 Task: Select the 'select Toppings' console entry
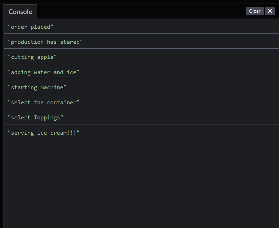(x=35, y=117)
